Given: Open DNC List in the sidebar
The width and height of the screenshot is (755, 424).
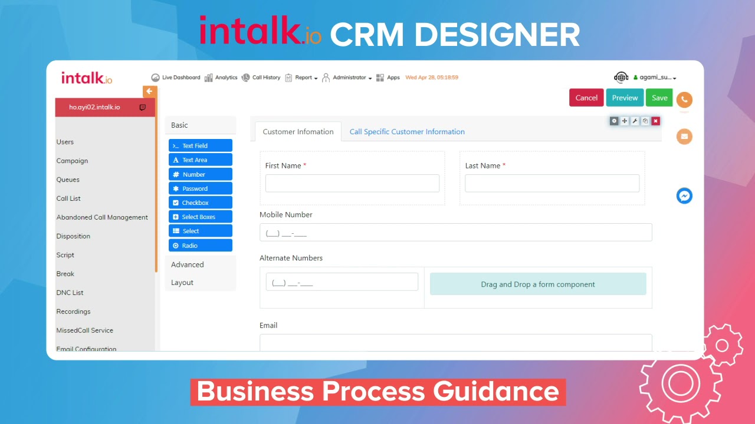Looking at the screenshot, I should coord(70,293).
